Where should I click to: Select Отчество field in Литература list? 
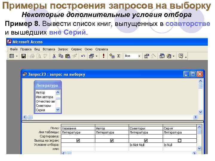point(45,101)
